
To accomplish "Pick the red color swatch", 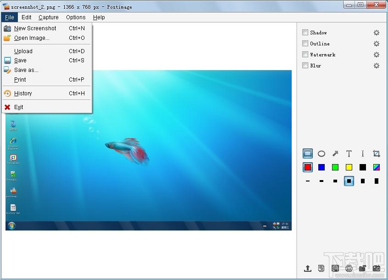I will pos(308,167).
